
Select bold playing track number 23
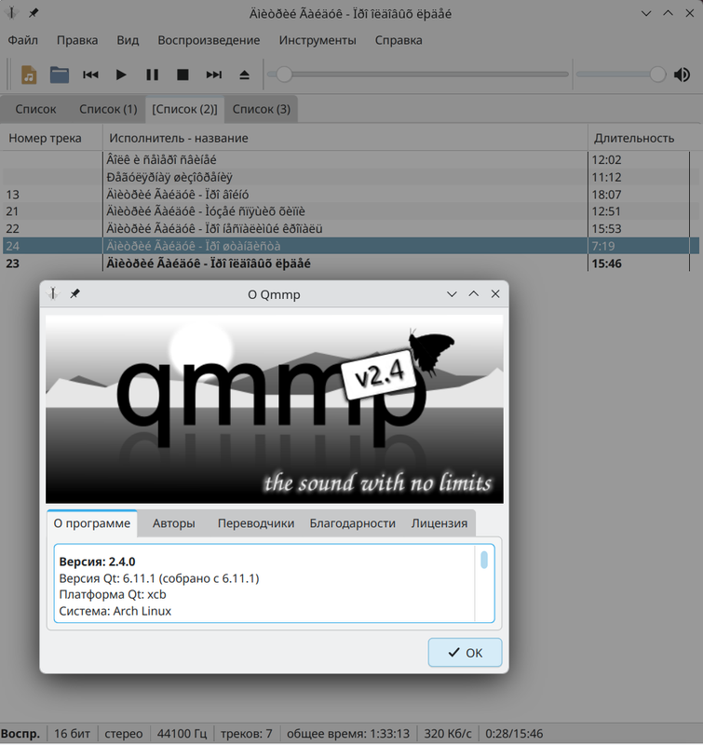[350, 264]
